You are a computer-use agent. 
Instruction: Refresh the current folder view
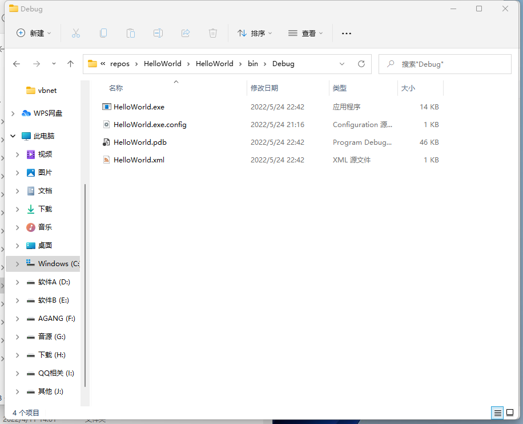361,64
